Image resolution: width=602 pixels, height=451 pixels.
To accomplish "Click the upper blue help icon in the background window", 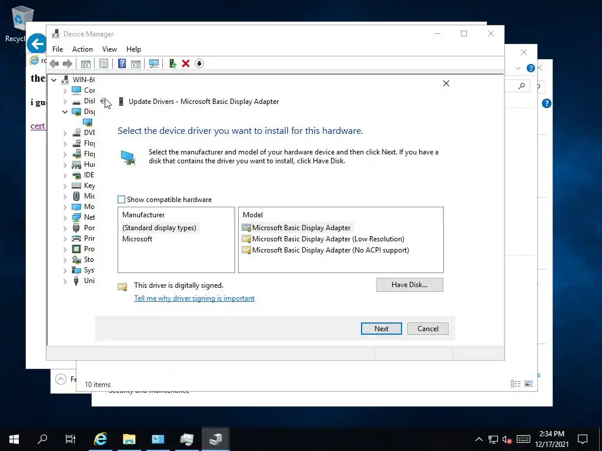I will pos(531,68).
